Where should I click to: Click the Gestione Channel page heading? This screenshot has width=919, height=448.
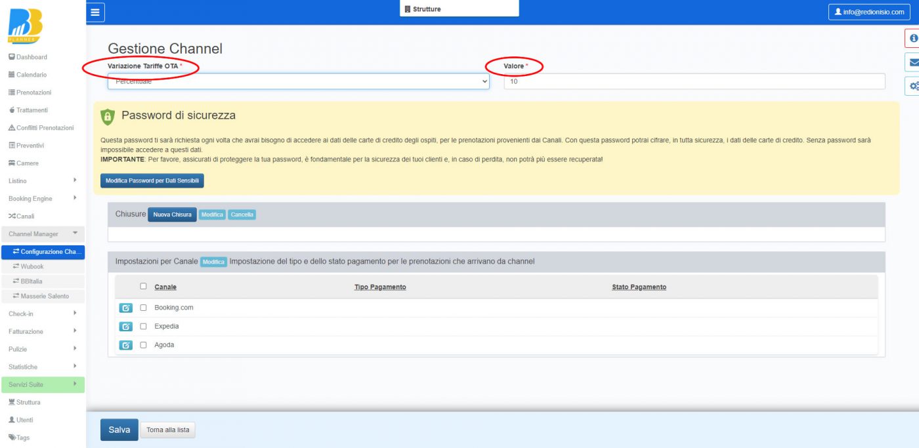click(165, 49)
